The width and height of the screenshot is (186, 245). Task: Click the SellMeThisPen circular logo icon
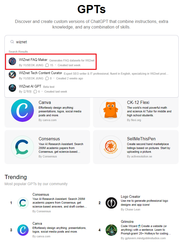tap(111, 147)
